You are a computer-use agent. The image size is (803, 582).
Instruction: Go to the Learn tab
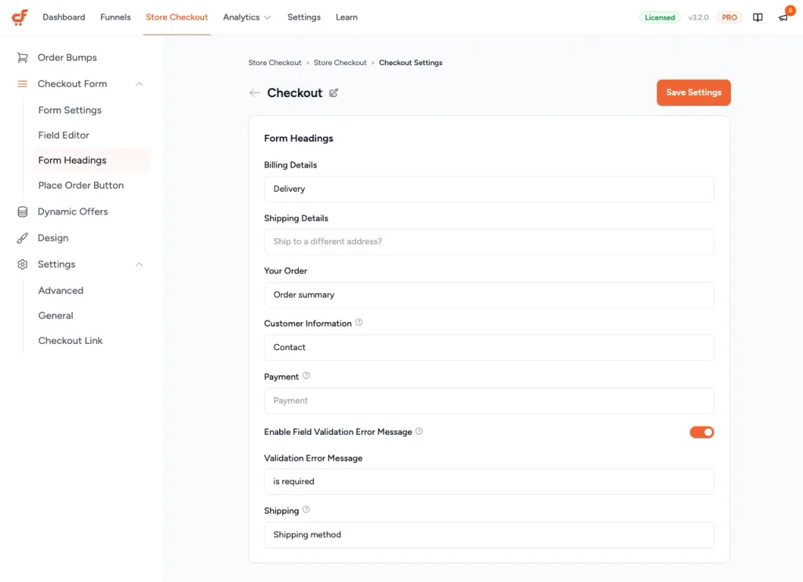[347, 17]
